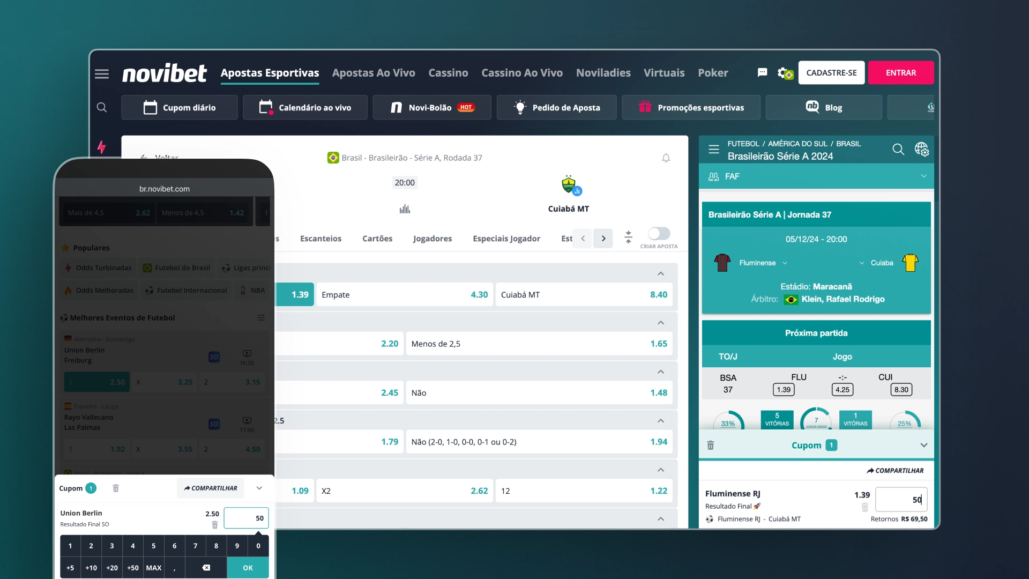Open settings gear with Brazil flag
1029x579 pixels.
click(785, 73)
